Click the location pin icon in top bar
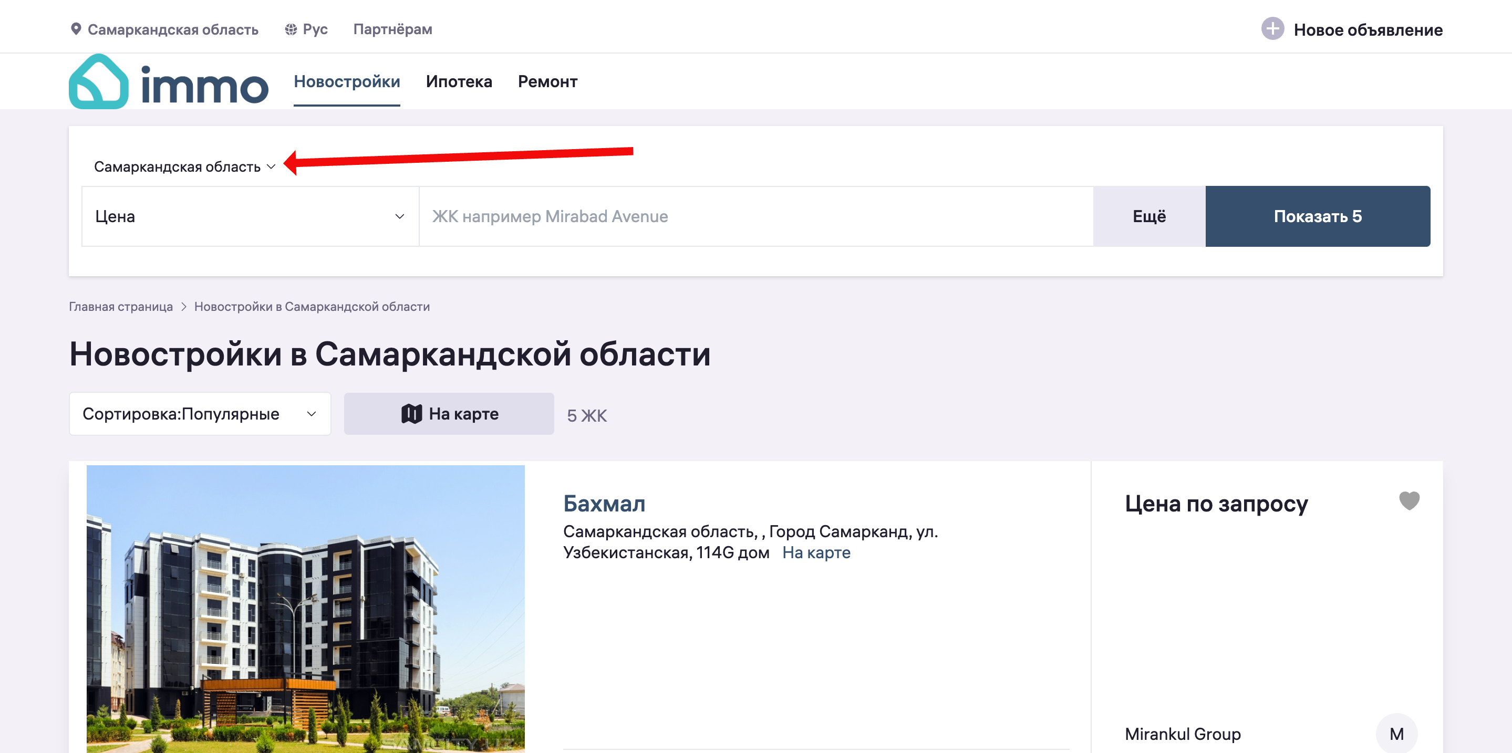This screenshot has width=1512, height=753. tap(76, 29)
